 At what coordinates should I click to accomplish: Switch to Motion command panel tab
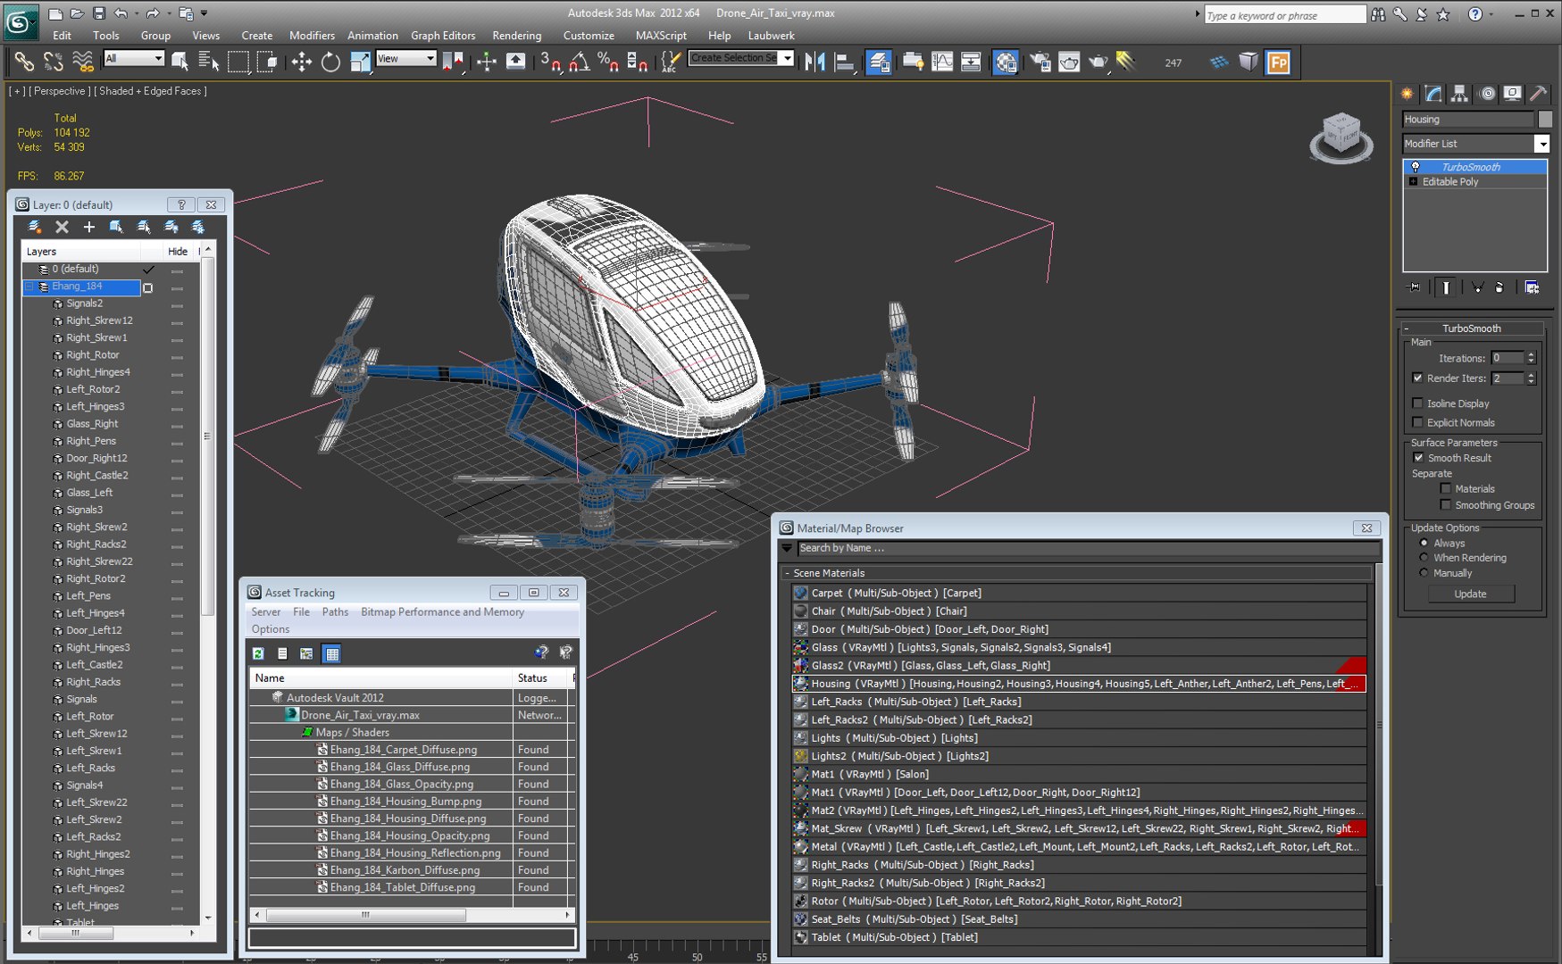point(1487,94)
